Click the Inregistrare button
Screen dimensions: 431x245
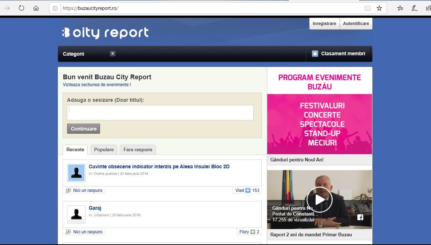click(324, 24)
